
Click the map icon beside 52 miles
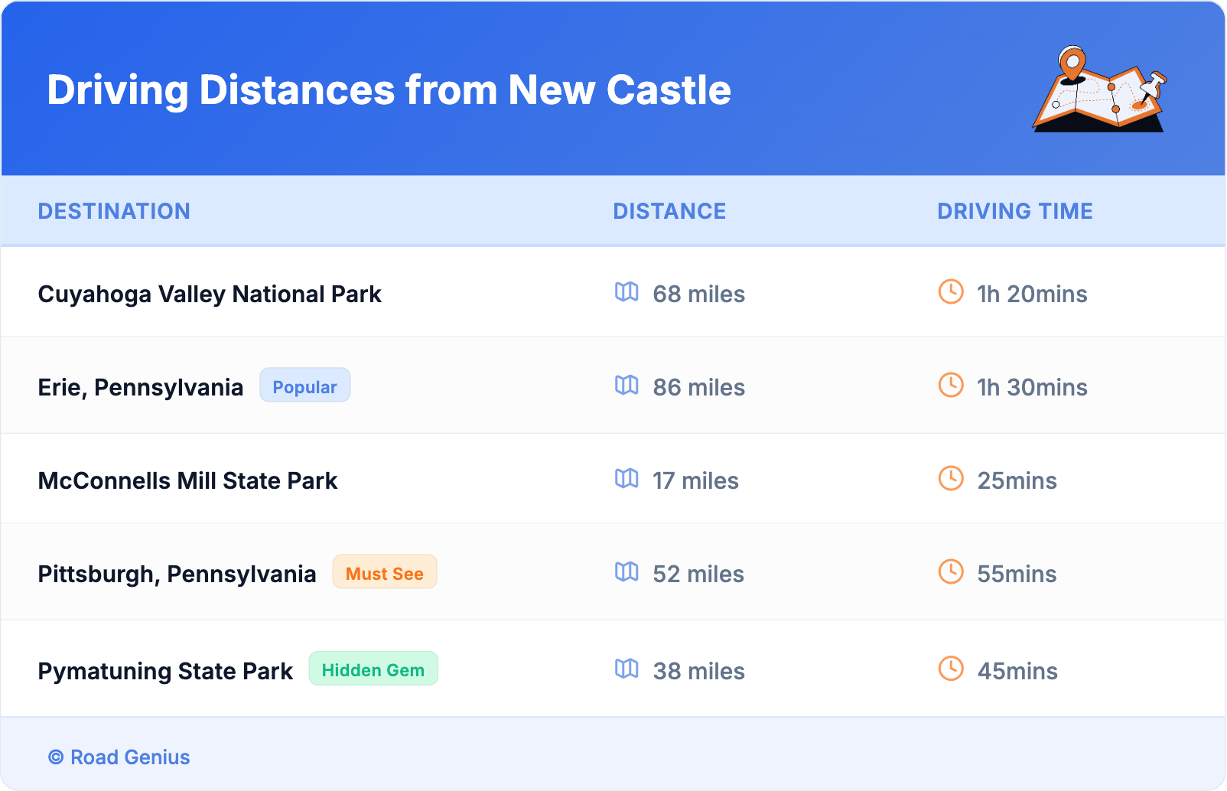pos(627,571)
